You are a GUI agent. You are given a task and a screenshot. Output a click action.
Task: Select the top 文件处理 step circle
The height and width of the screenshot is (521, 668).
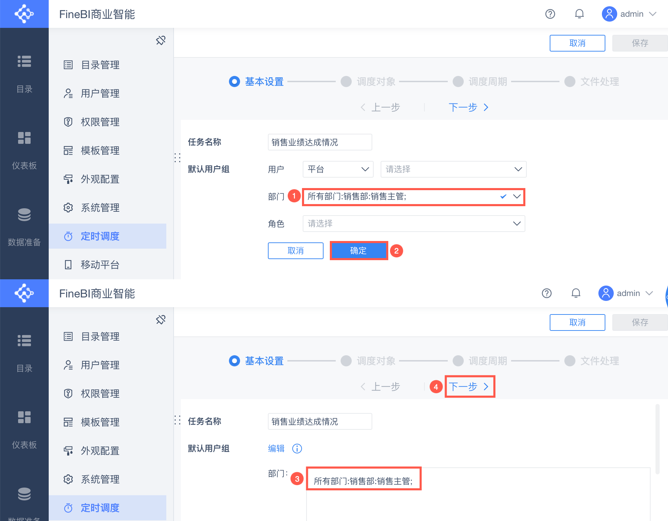tap(570, 81)
